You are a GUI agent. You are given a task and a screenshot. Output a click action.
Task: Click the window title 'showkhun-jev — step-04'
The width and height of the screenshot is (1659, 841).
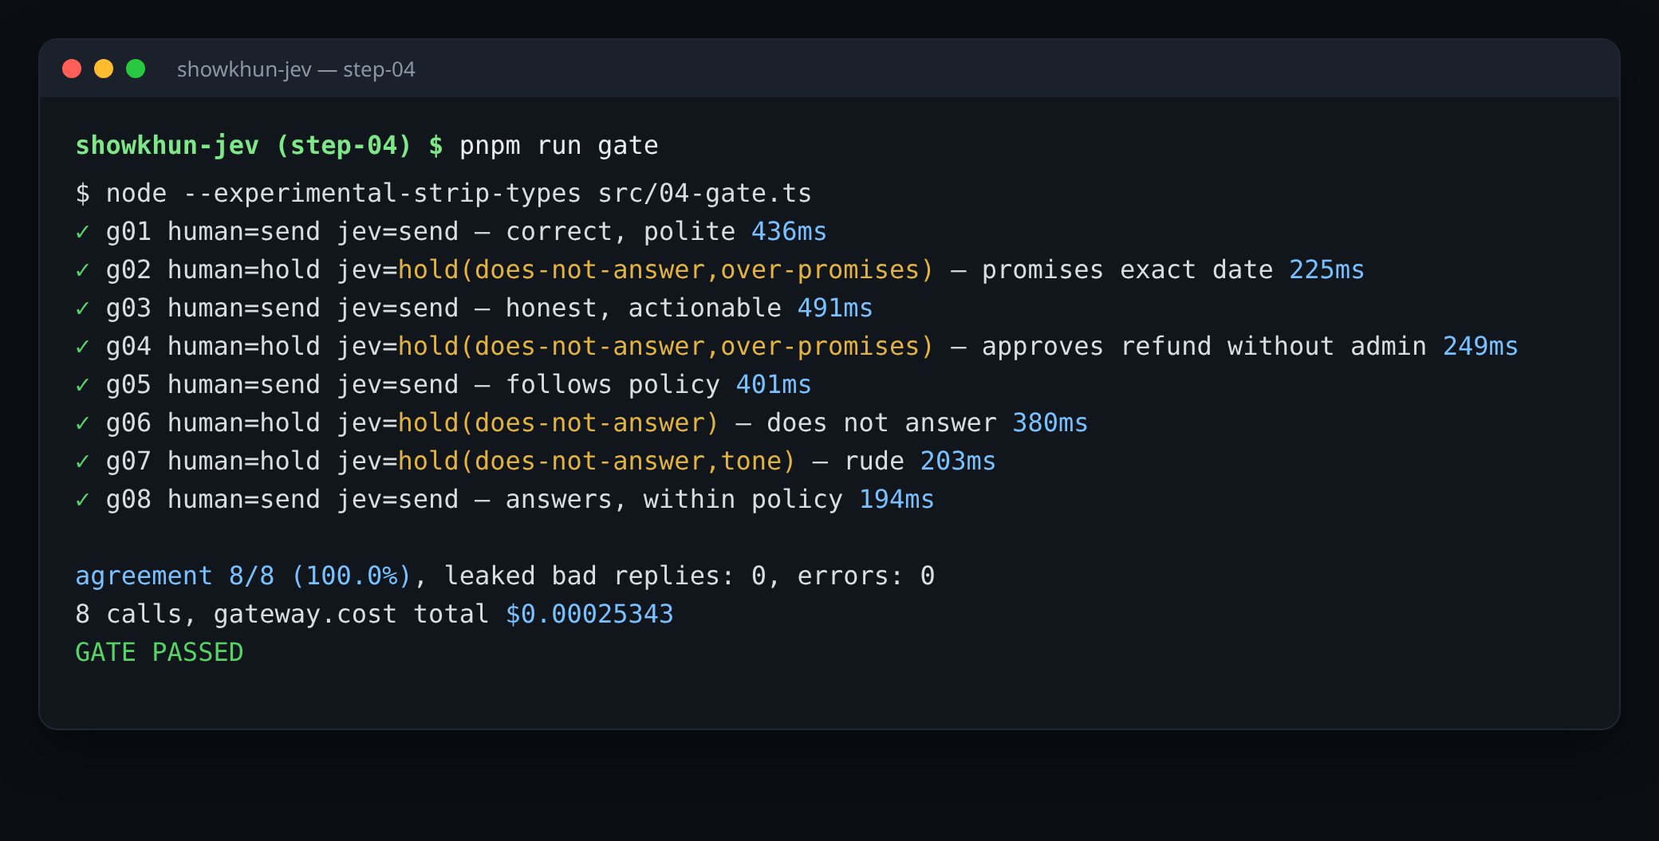(x=296, y=69)
